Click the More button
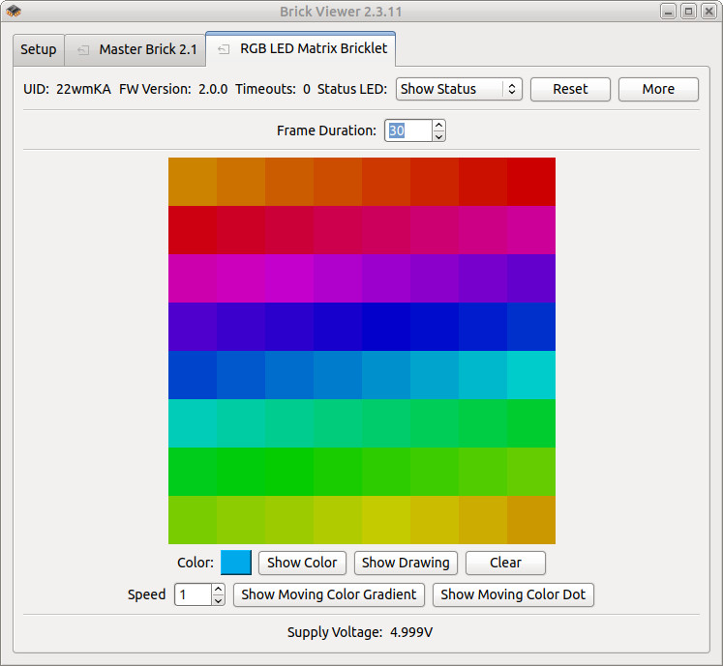The height and width of the screenshot is (666, 723). (x=658, y=89)
